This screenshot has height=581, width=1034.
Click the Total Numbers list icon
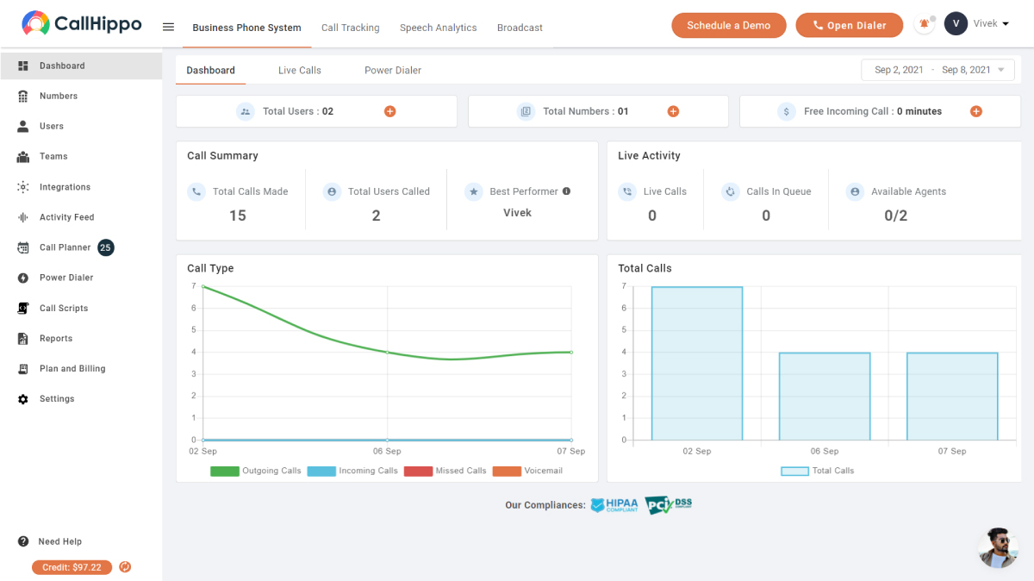526,111
